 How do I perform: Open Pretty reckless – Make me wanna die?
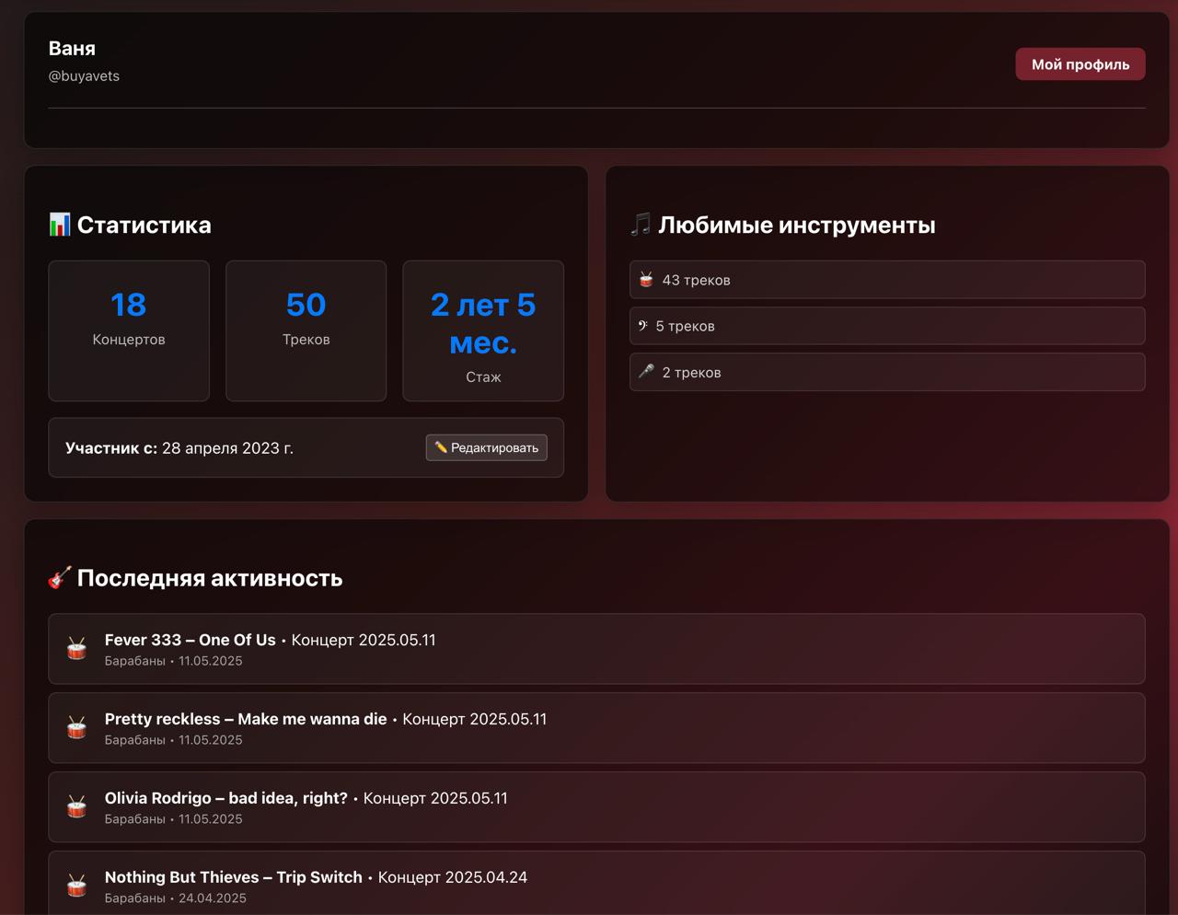tap(246, 719)
